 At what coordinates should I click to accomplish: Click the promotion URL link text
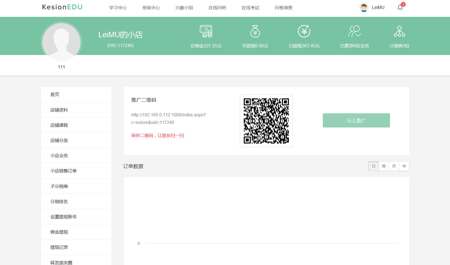pos(168,119)
